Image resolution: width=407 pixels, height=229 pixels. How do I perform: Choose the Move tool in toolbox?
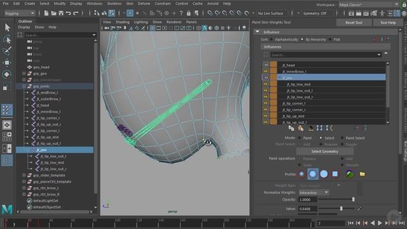[x=7, y=62]
